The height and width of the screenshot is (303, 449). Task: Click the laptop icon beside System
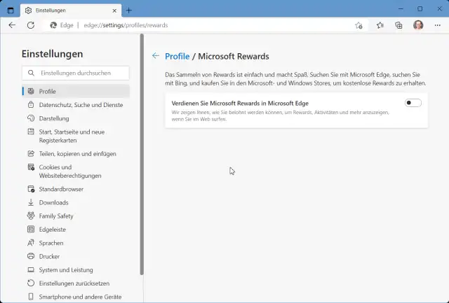point(31,269)
